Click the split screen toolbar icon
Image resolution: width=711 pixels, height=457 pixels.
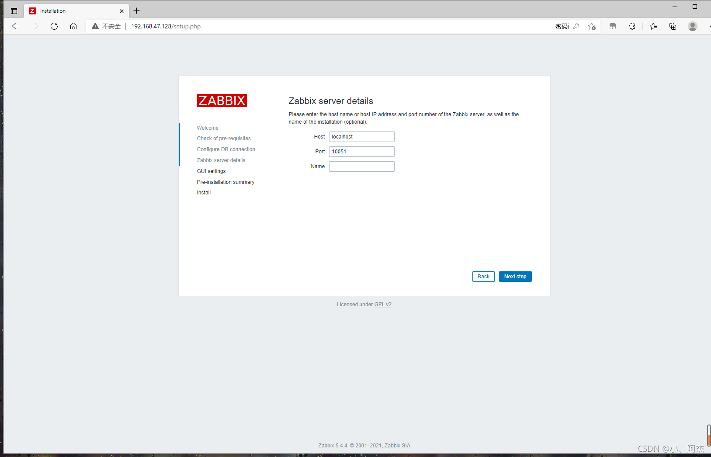[613, 26]
